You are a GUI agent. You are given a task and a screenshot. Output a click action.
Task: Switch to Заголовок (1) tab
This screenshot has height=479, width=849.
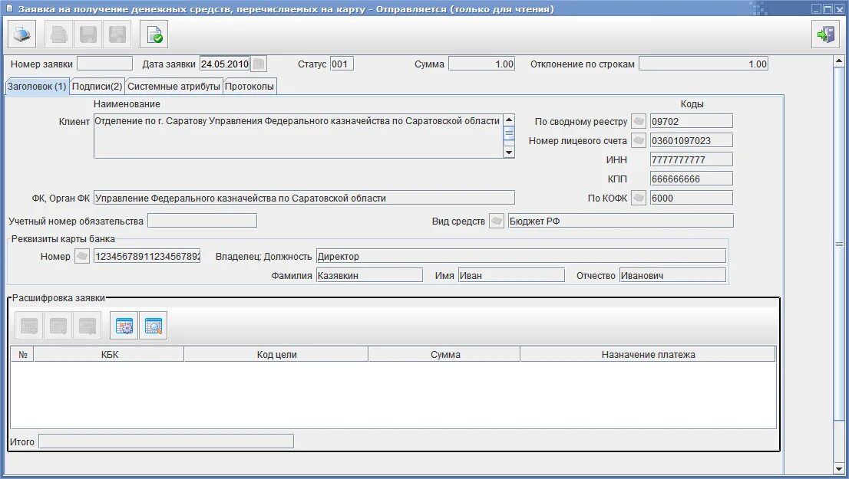[x=37, y=87]
